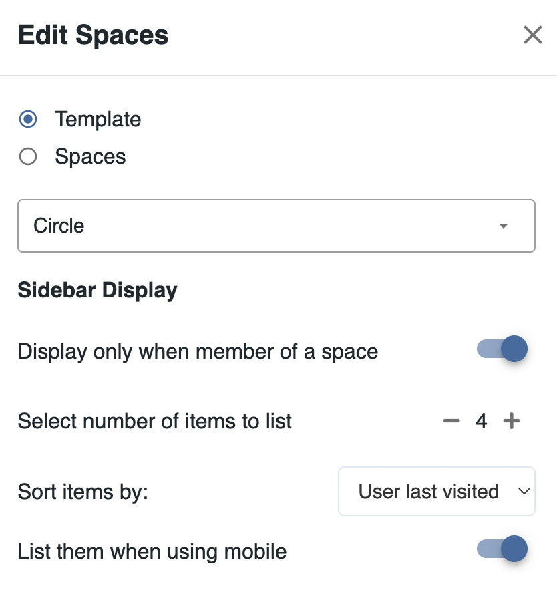Click the Sidebar Display section heading
557x604 pixels.
coord(98,291)
